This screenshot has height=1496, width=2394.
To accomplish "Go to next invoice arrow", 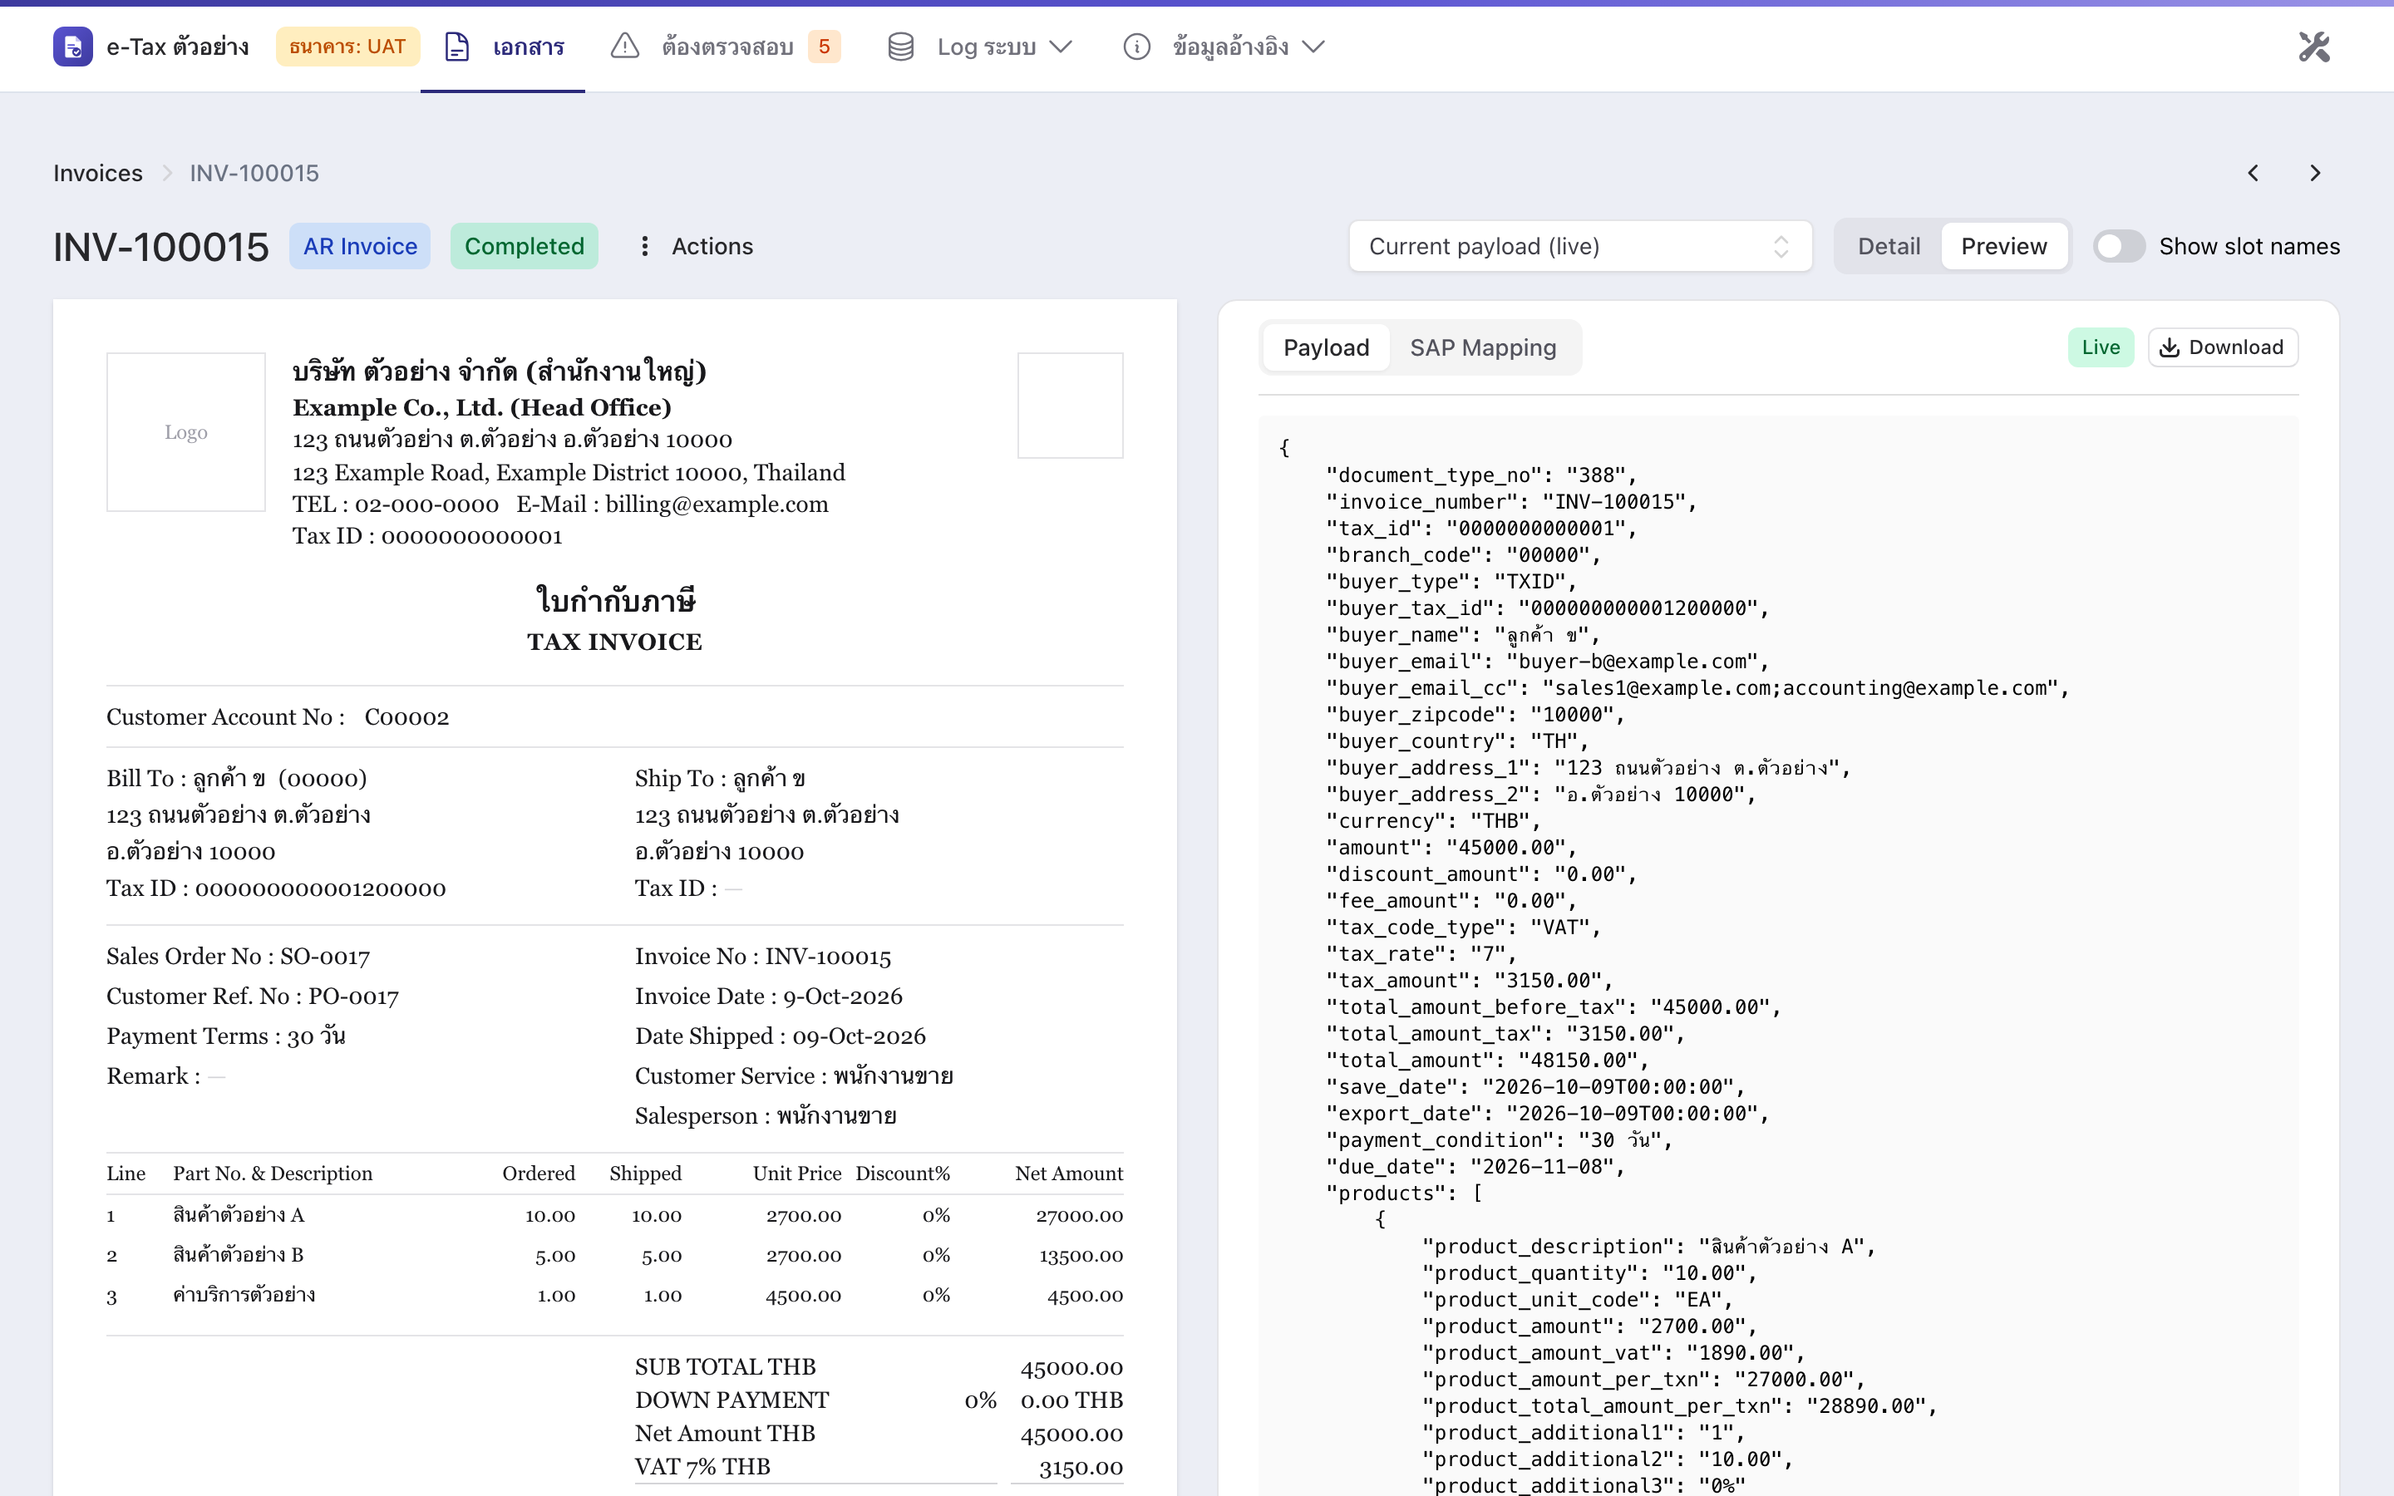I will click(x=2315, y=173).
